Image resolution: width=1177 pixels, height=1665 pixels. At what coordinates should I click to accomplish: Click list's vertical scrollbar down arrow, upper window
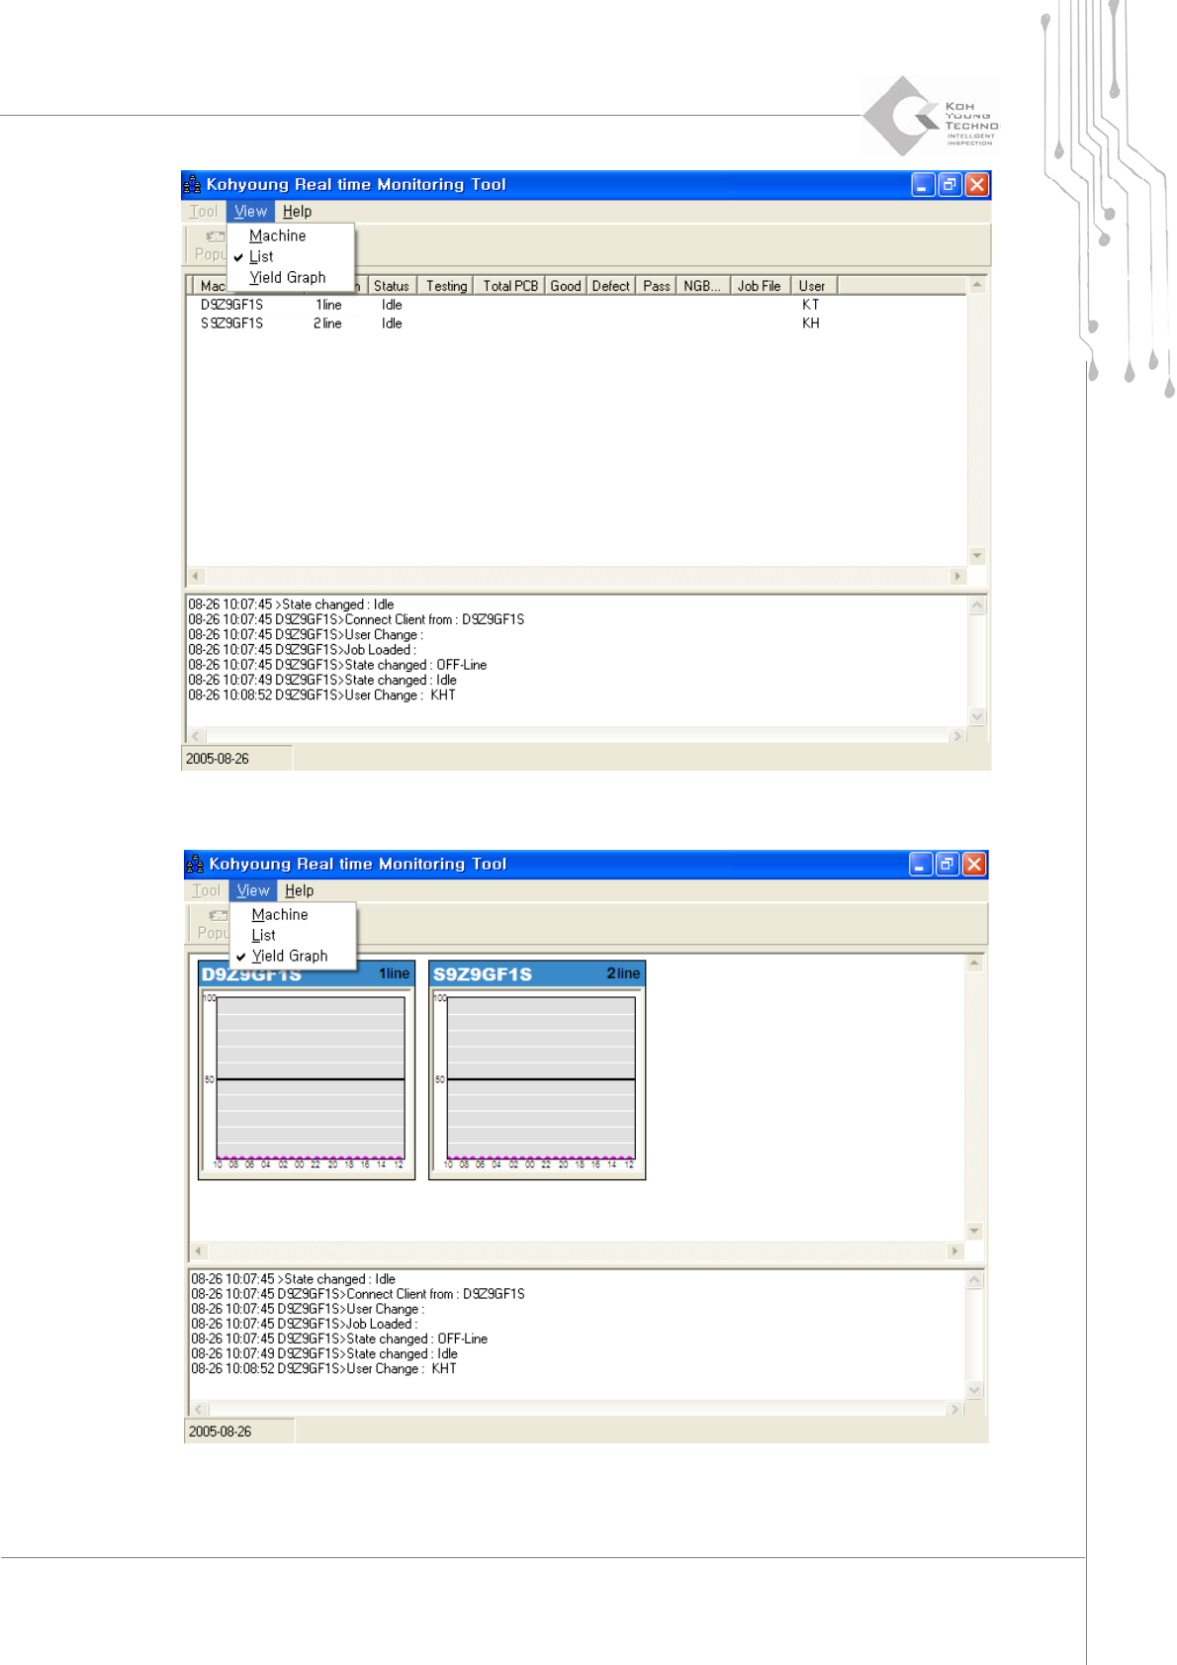pos(977,556)
